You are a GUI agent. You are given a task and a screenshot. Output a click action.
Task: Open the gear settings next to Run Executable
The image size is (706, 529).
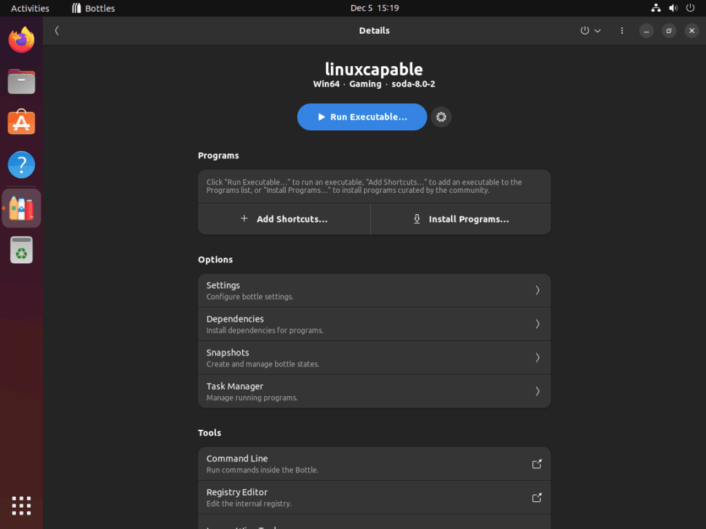click(x=441, y=116)
